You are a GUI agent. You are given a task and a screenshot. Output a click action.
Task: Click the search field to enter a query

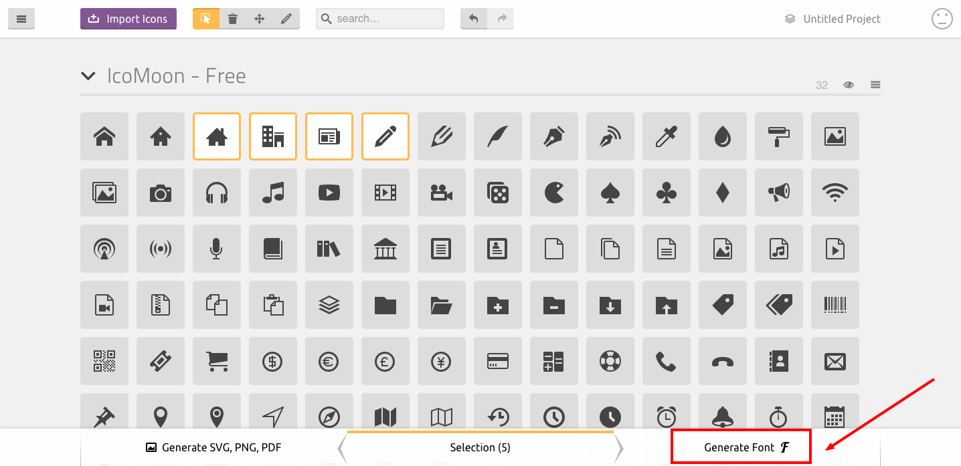coord(379,19)
